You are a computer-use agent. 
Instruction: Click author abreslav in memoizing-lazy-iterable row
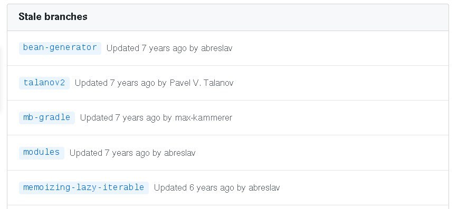pyautogui.click(x=264, y=188)
